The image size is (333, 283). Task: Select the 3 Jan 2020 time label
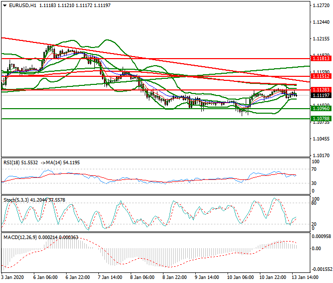click(13, 277)
